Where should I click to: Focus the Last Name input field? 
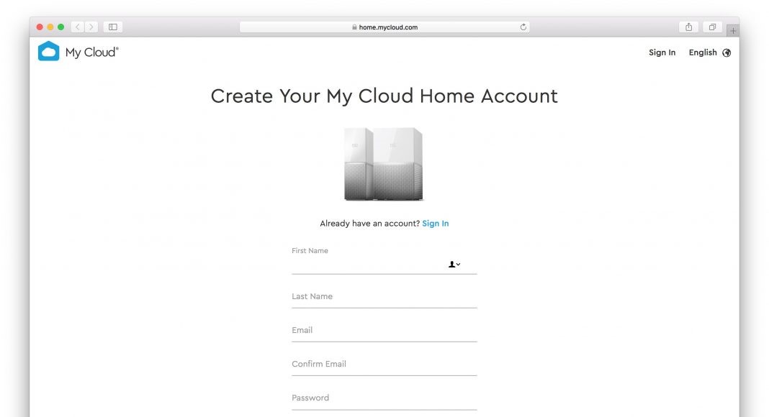pyautogui.click(x=384, y=297)
